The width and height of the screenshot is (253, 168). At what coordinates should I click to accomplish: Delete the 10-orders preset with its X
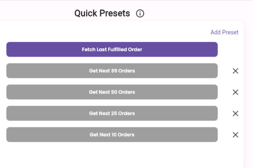(236, 135)
